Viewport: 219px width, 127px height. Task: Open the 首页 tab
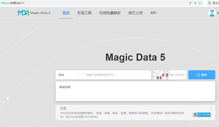tap(66, 13)
